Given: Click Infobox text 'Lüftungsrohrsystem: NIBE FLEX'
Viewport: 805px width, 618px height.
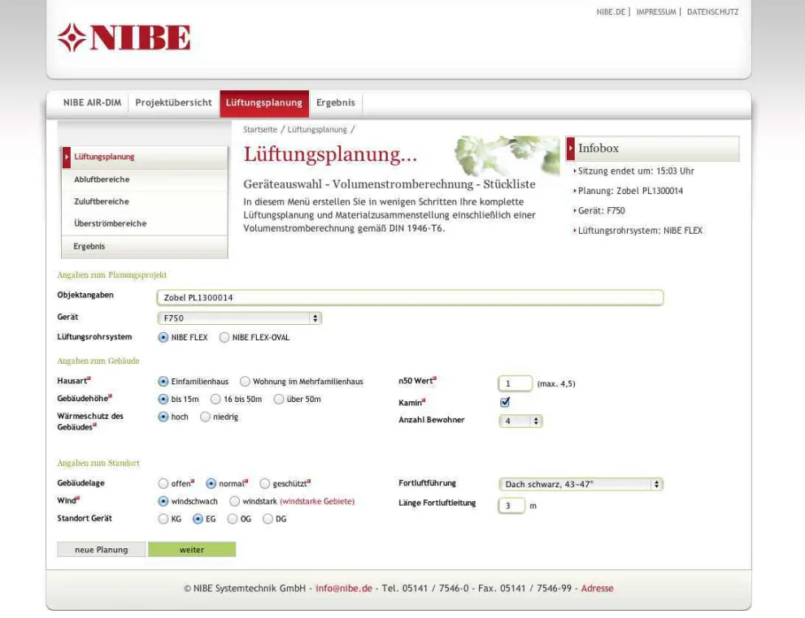Looking at the screenshot, I should click(x=640, y=231).
